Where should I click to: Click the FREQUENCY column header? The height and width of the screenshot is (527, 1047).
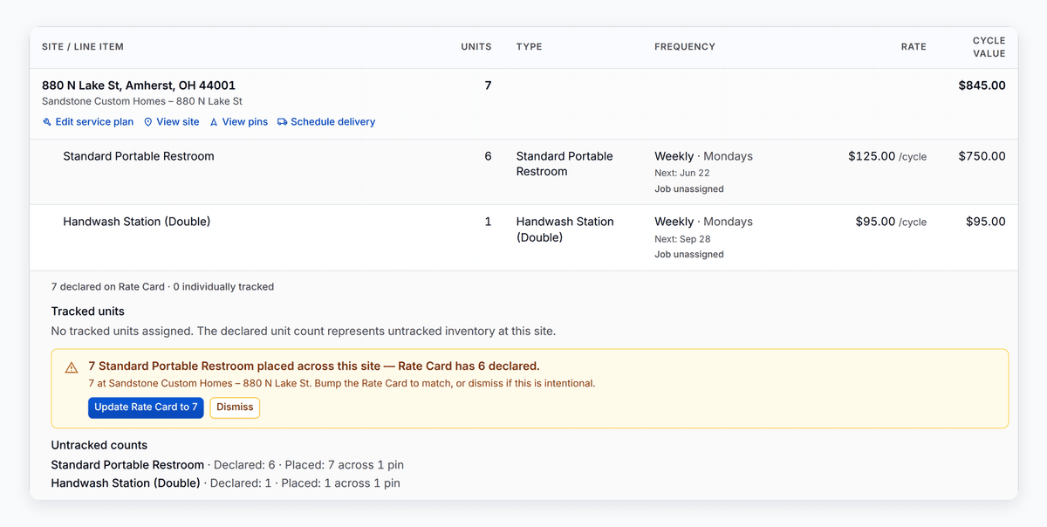(685, 47)
